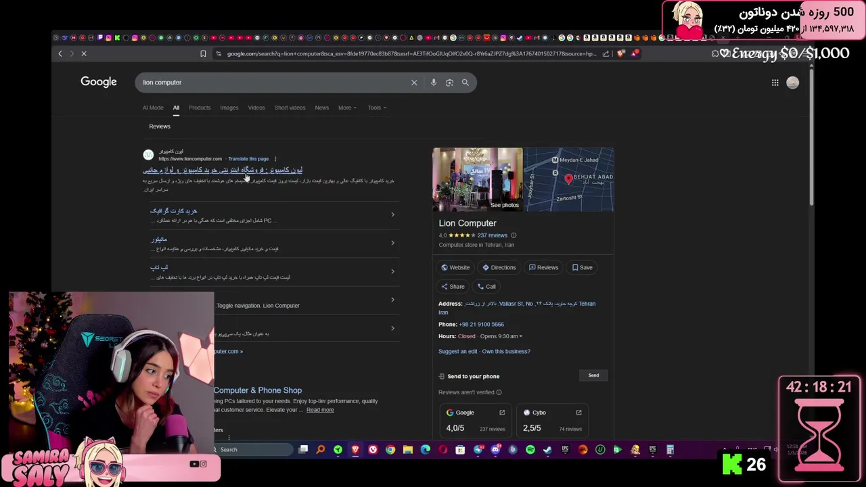Open the Google reviews external link icon
The height and width of the screenshot is (487, 866).
[x=502, y=413]
